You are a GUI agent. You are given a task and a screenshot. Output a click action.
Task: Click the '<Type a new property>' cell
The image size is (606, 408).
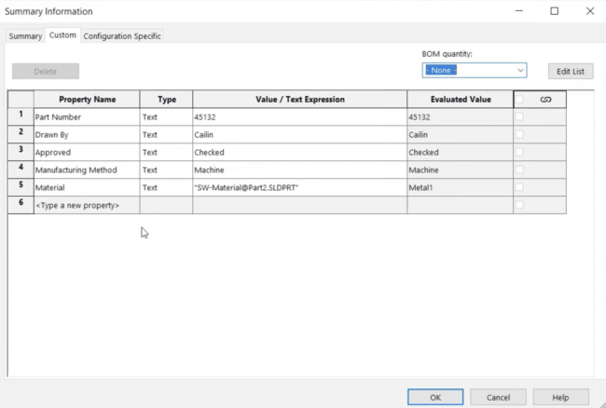tap(87, 205)
